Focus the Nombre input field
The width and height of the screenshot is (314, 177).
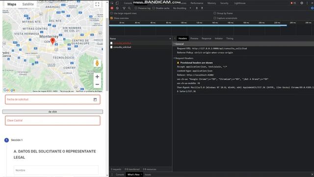(56, 170)
